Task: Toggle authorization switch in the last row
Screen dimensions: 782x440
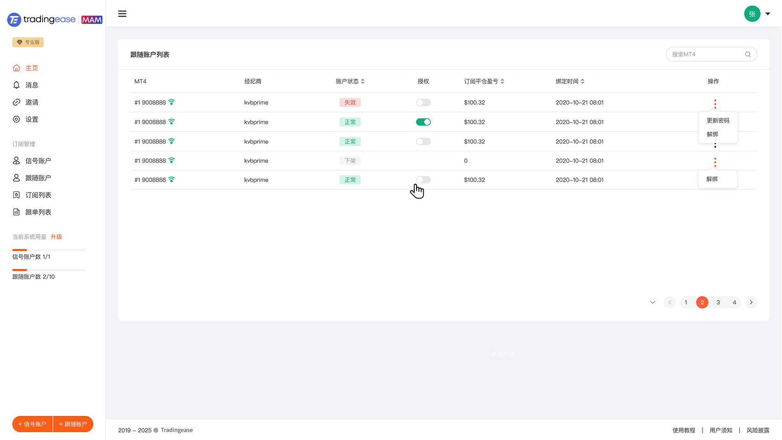Action: (x=423, y=180)
